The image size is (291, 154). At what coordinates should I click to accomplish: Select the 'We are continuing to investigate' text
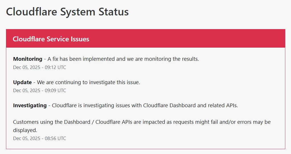(x=88, y=82)
